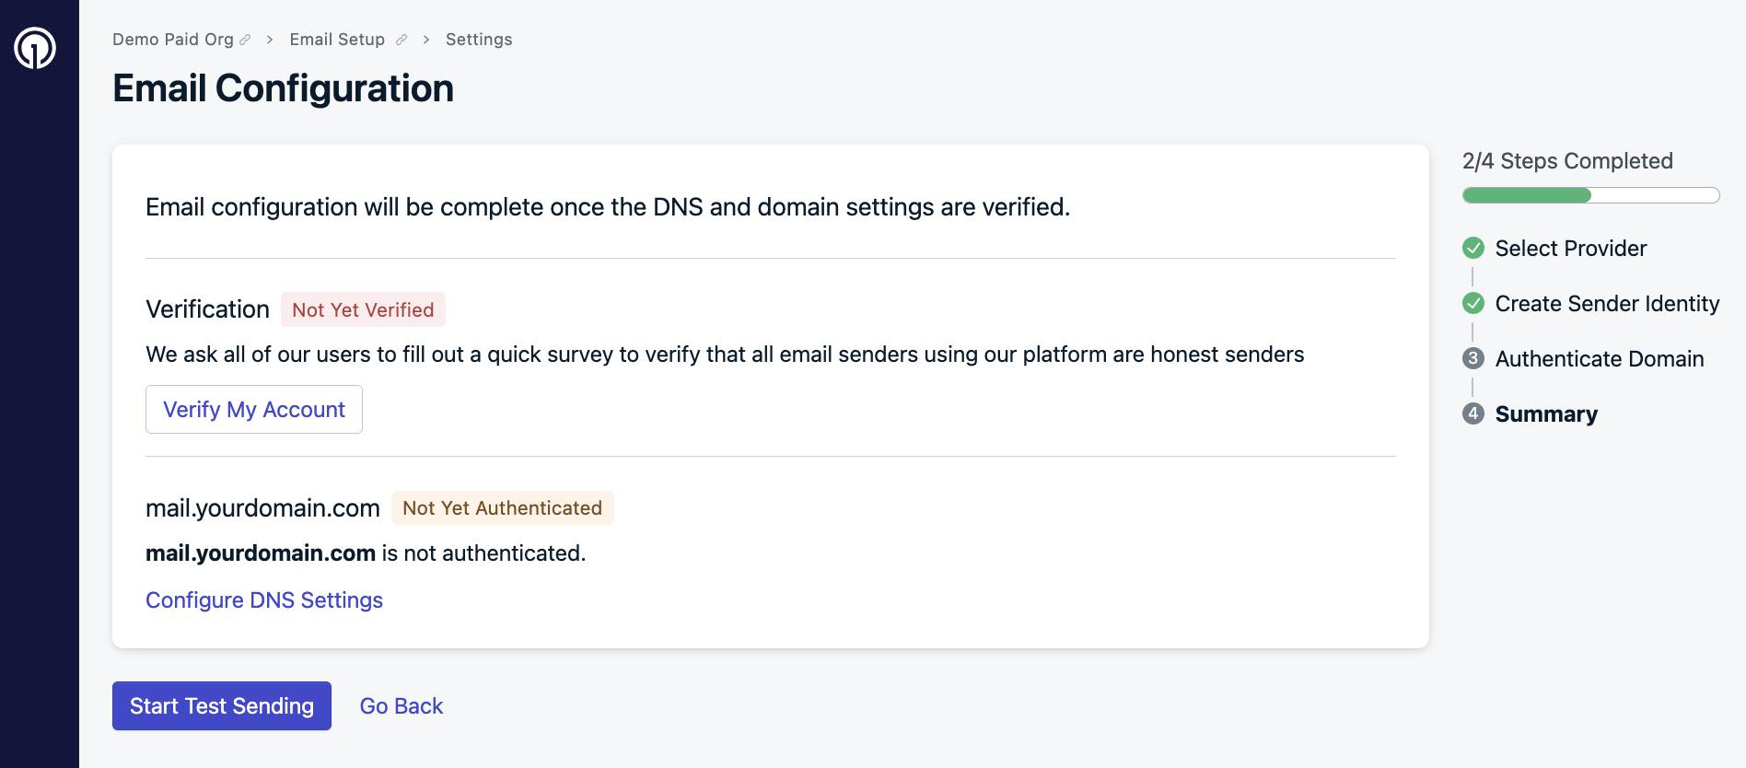Open the Demo Paid Org breadcrumb

pos(173,40)
